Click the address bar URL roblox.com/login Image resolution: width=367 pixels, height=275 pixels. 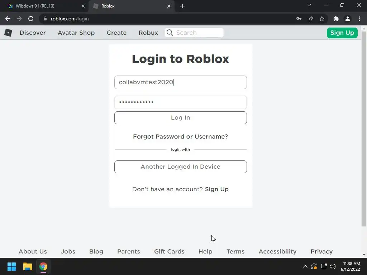pyautogui.click(x=70, y=19)
